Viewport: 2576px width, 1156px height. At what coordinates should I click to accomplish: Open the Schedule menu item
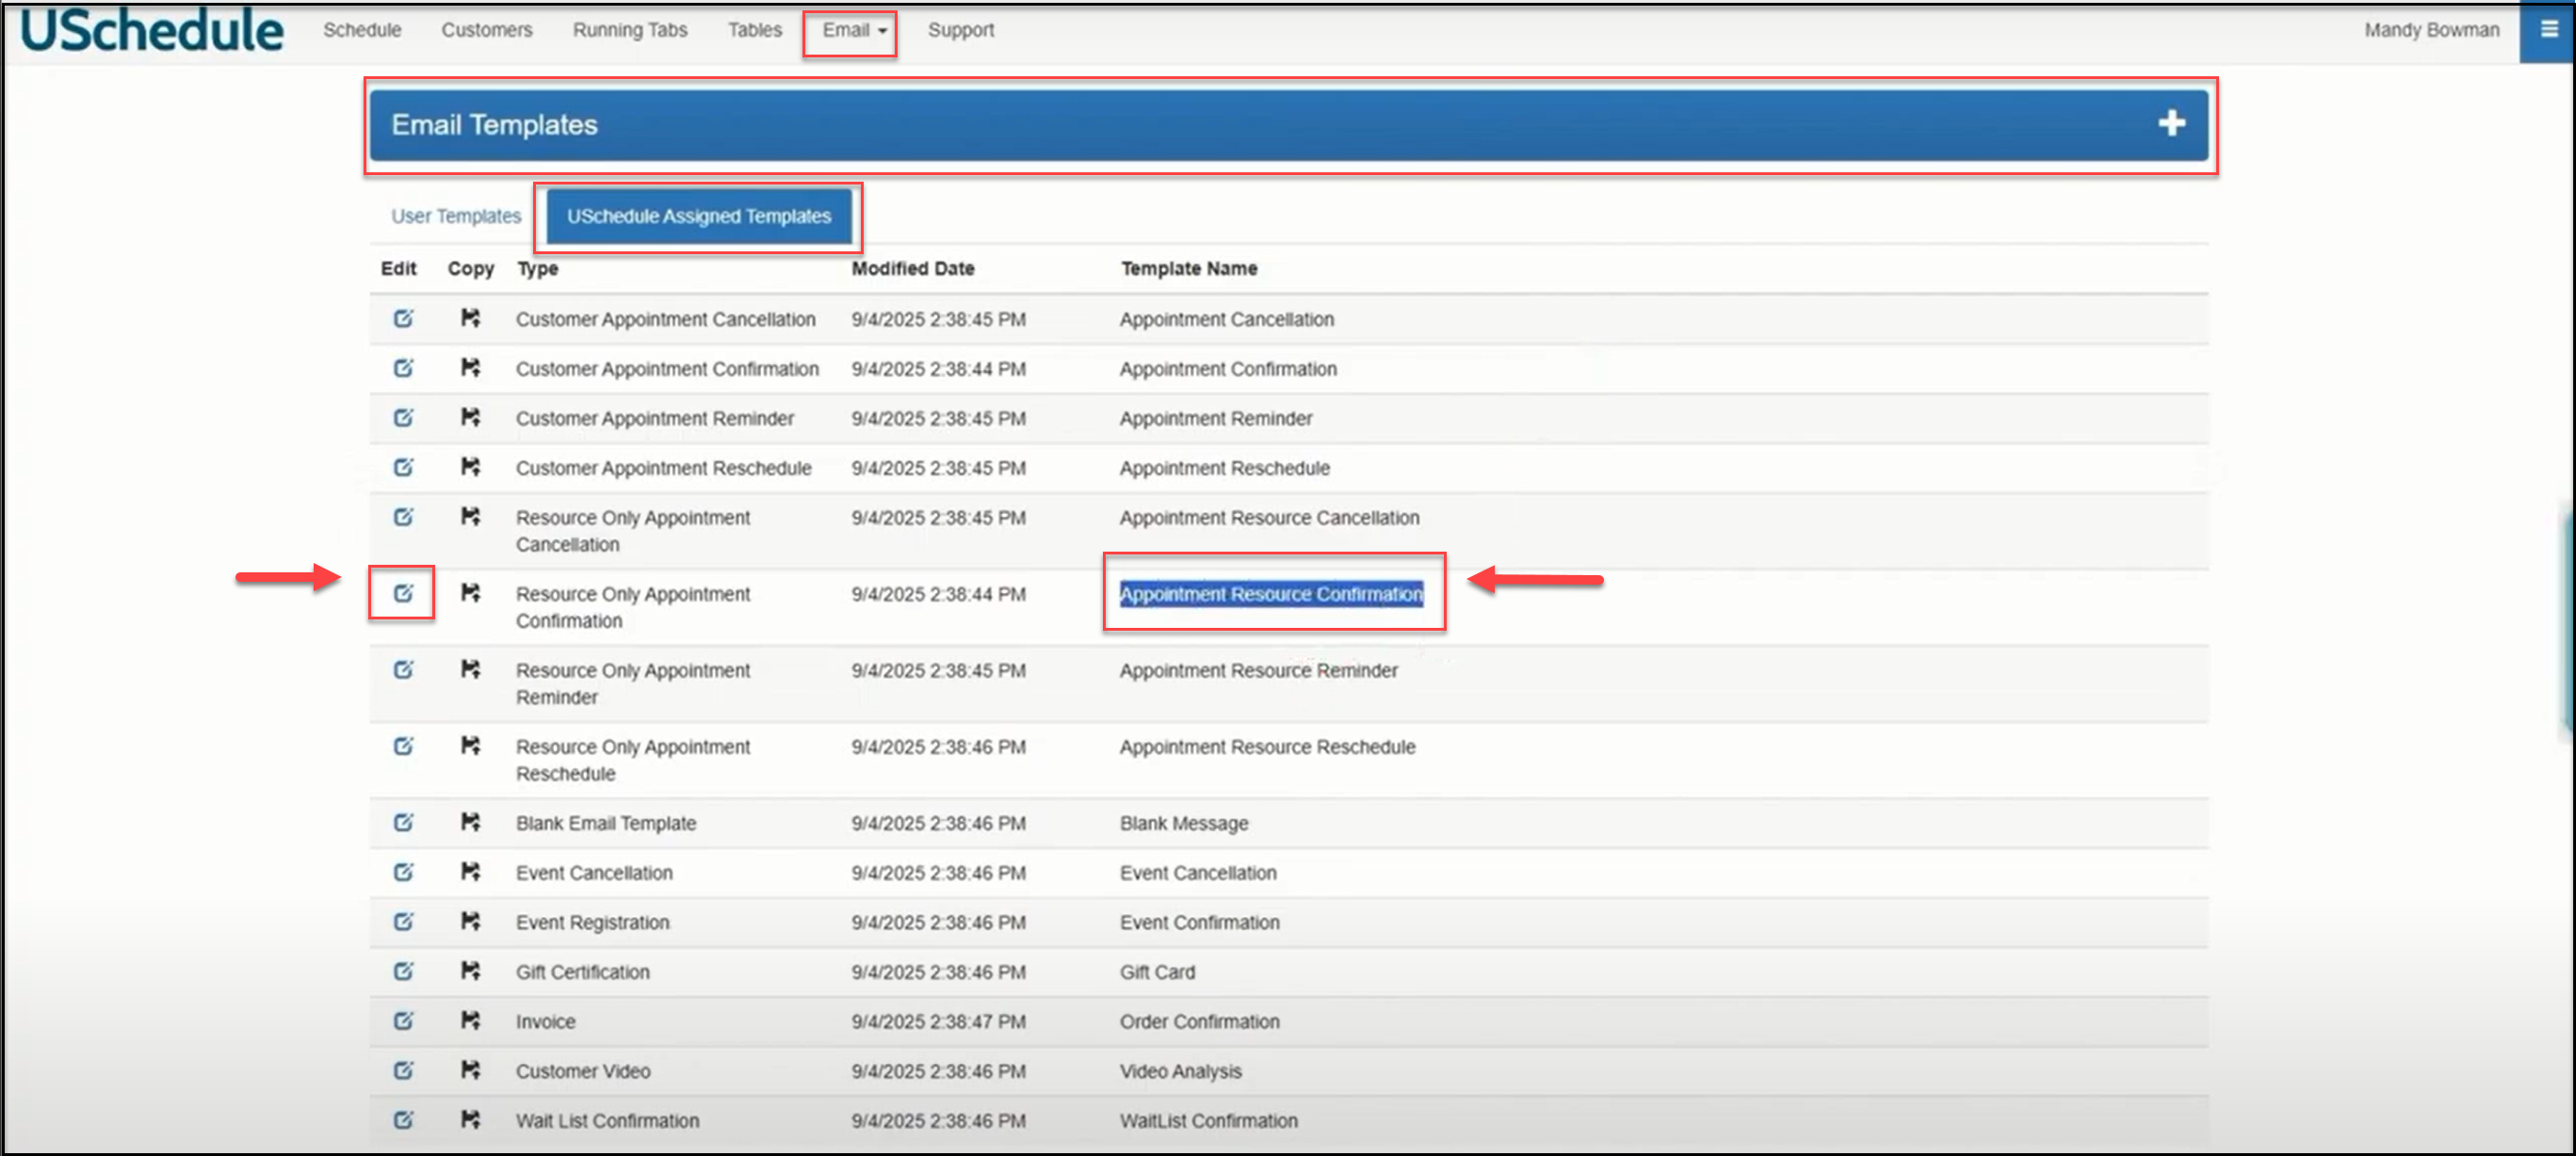(x=362, y=30)
